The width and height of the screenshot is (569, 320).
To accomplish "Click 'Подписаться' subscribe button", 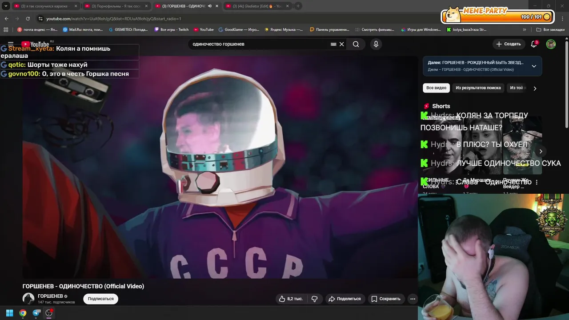I will pyautogui.click(x=100, y=299).
